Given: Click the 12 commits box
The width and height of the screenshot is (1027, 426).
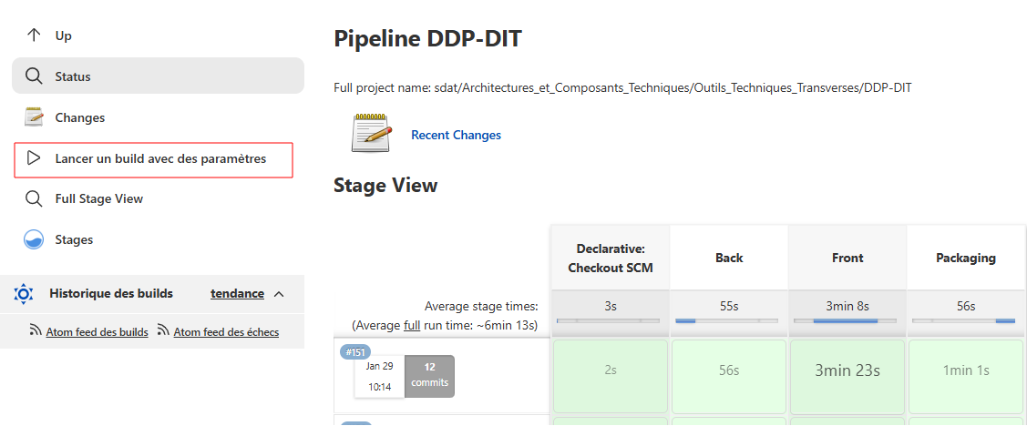Looking at the screenshot, I should click(x=429, y=375).
